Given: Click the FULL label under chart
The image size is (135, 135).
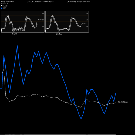Looking at the screenshot, I should click(59, 34).
